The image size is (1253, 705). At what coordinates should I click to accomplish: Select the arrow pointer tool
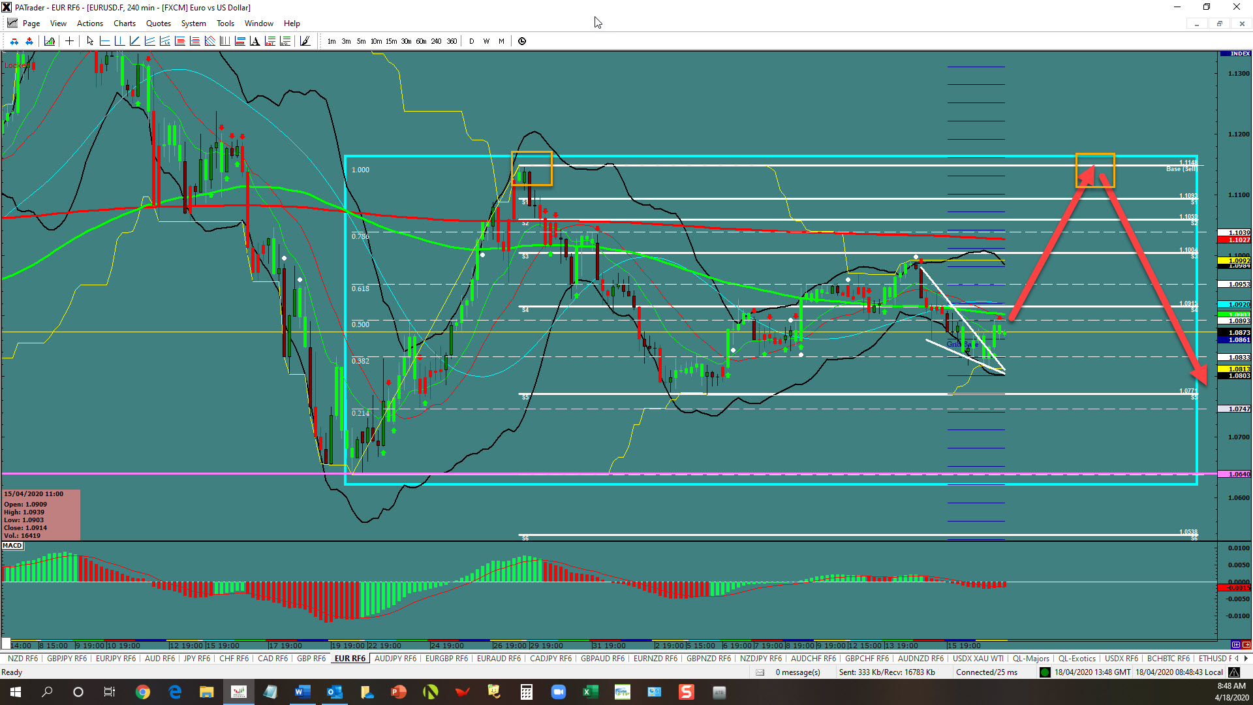(x=90, y=41)
